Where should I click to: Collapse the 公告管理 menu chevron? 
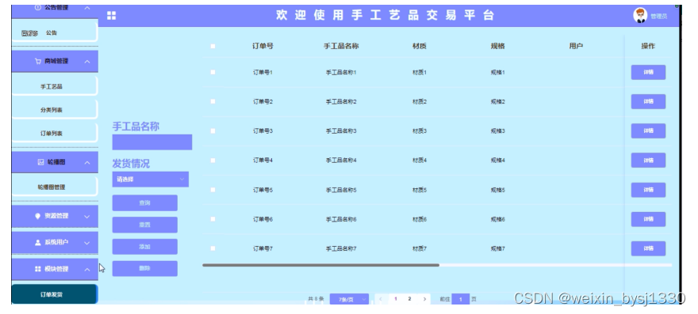(87, 8)
